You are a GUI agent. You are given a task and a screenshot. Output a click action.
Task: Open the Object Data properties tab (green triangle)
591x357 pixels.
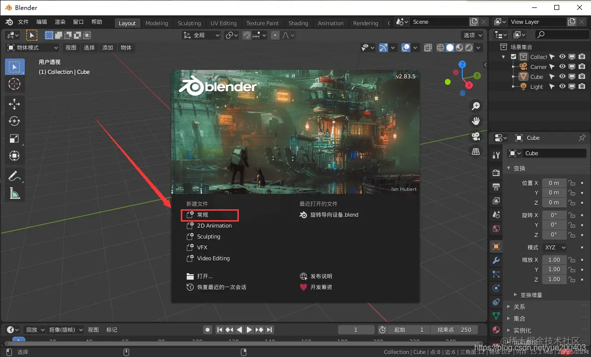[x=496, y=316]
